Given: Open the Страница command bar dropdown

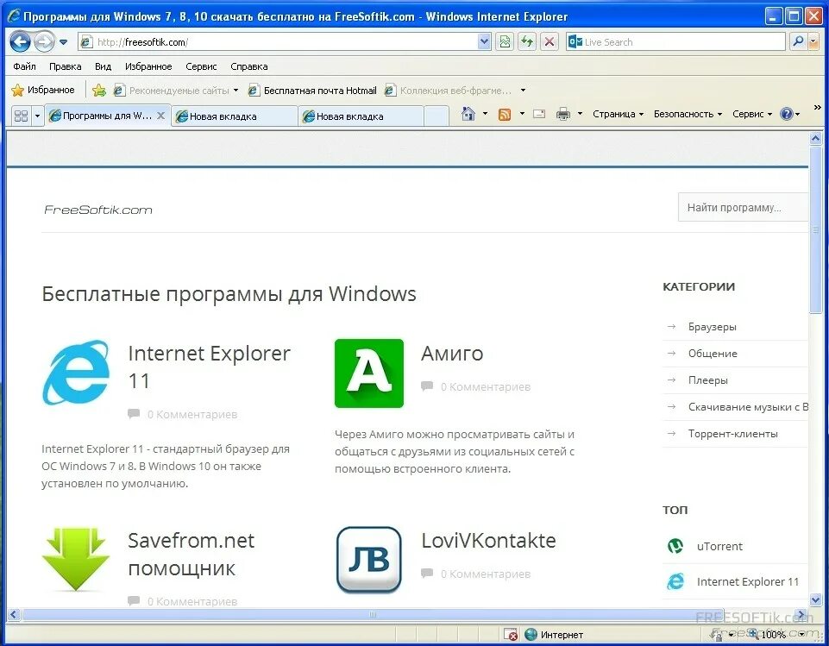Looking at the screenshot, I should (618, 114).
